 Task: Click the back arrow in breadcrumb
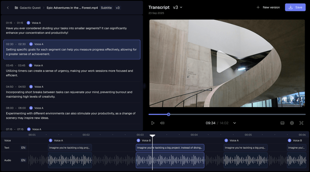coord(8,8)
